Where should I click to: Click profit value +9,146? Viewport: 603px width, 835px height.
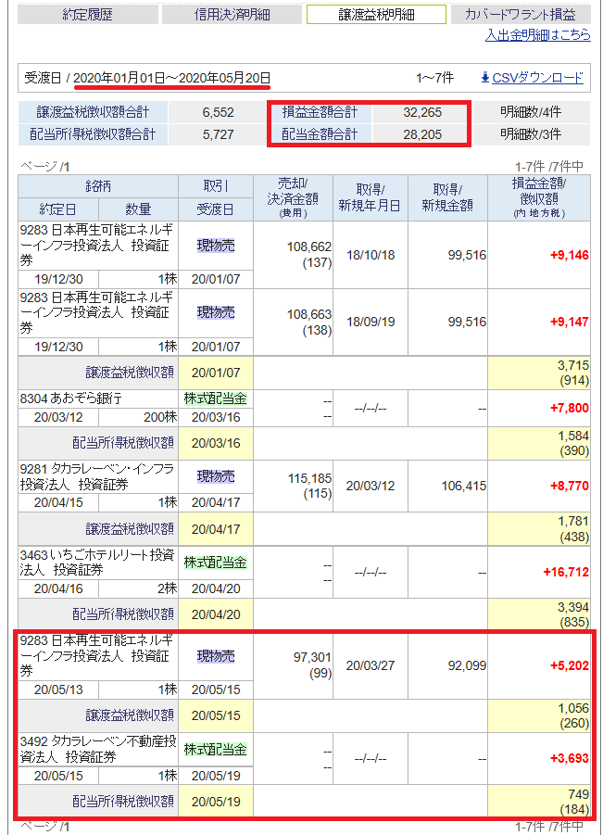[570, 255]
